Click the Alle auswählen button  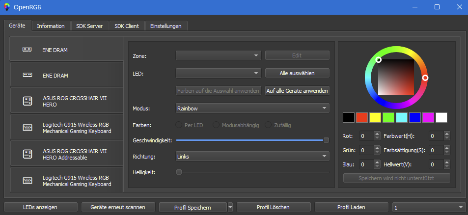pos(297,73)
